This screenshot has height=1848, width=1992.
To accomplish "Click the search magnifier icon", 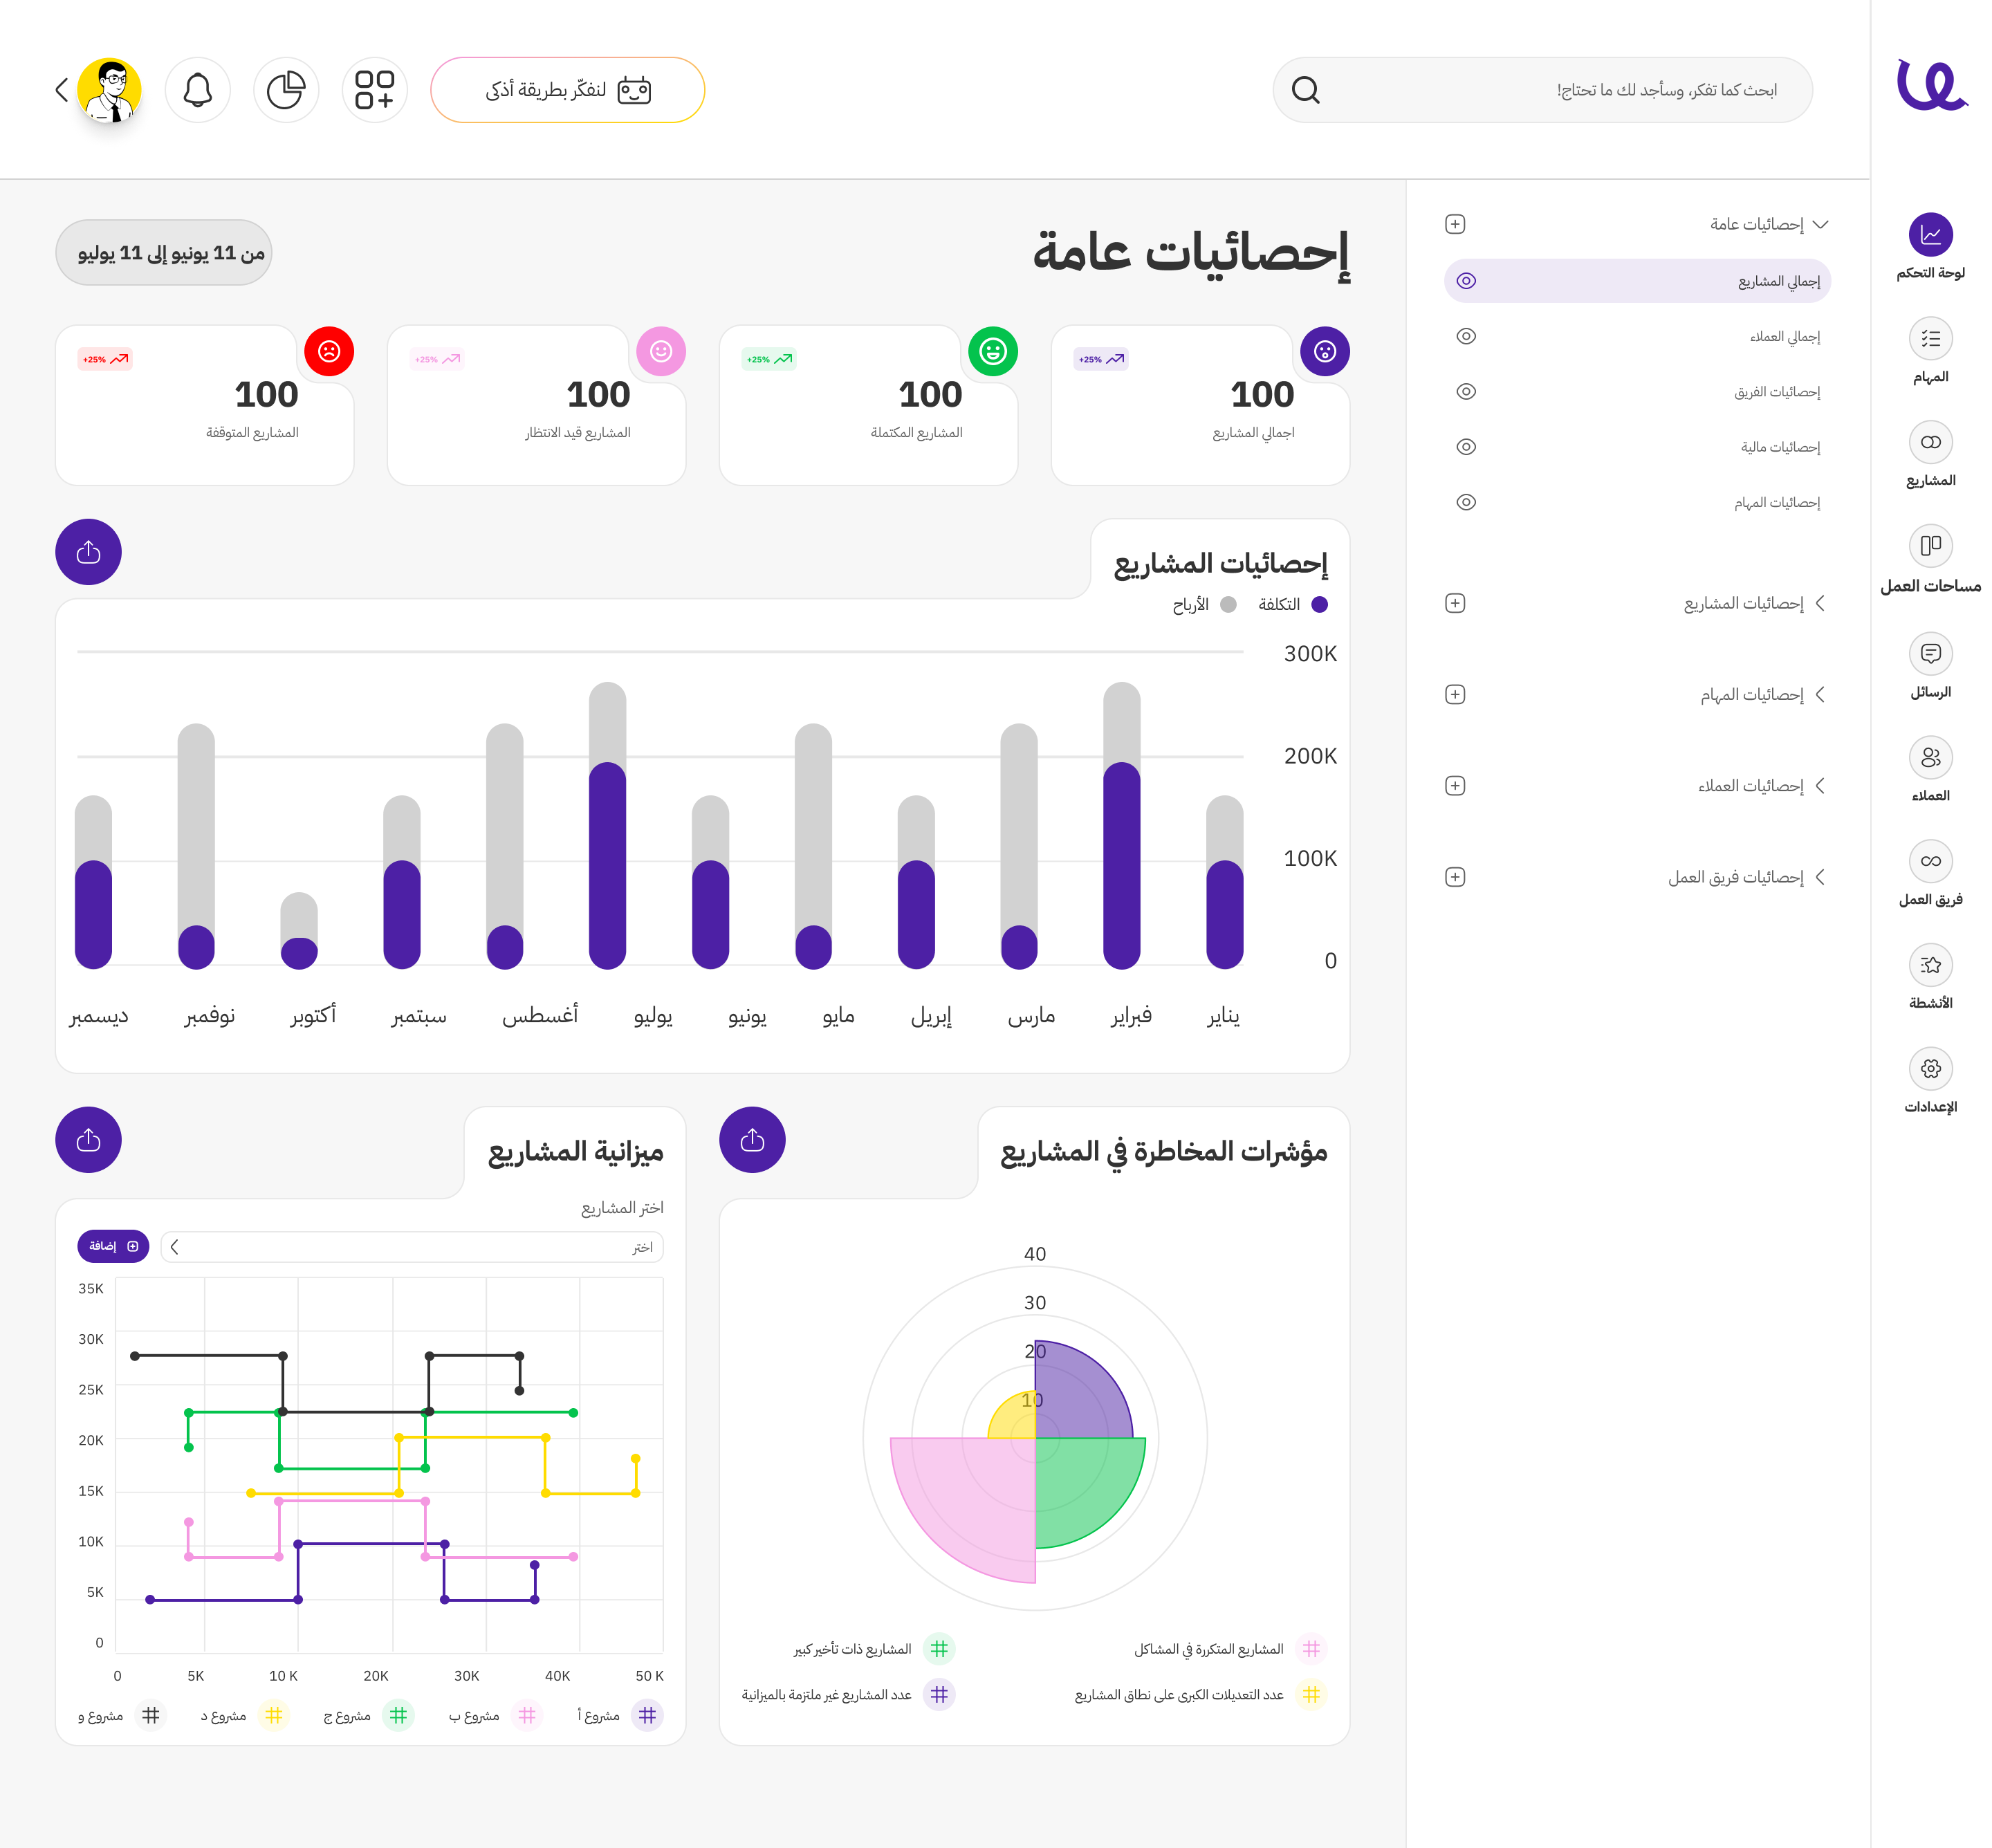I will [x=1305, y=90].
